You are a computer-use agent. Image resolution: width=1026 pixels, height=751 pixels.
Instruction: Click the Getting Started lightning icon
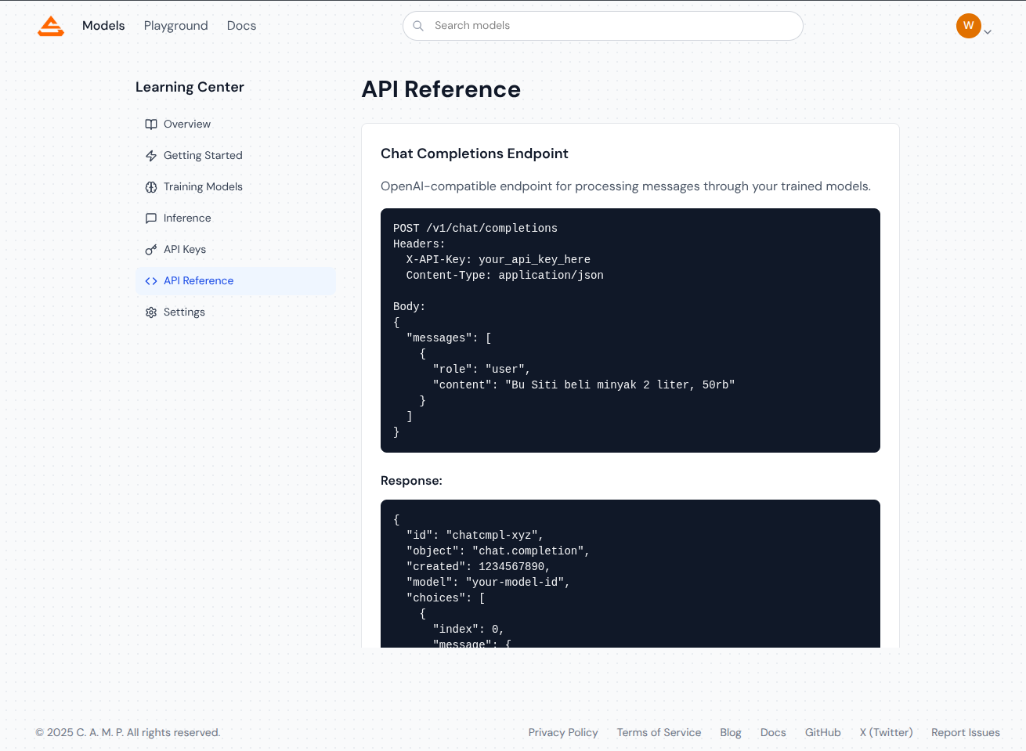(x=151, y=155)
